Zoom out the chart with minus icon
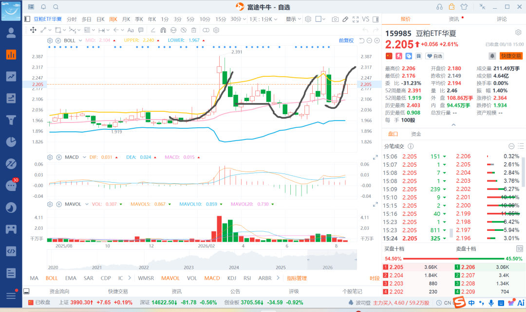This screenshot has height=312, width=526. pyautogui.click(x=369, y=40)
